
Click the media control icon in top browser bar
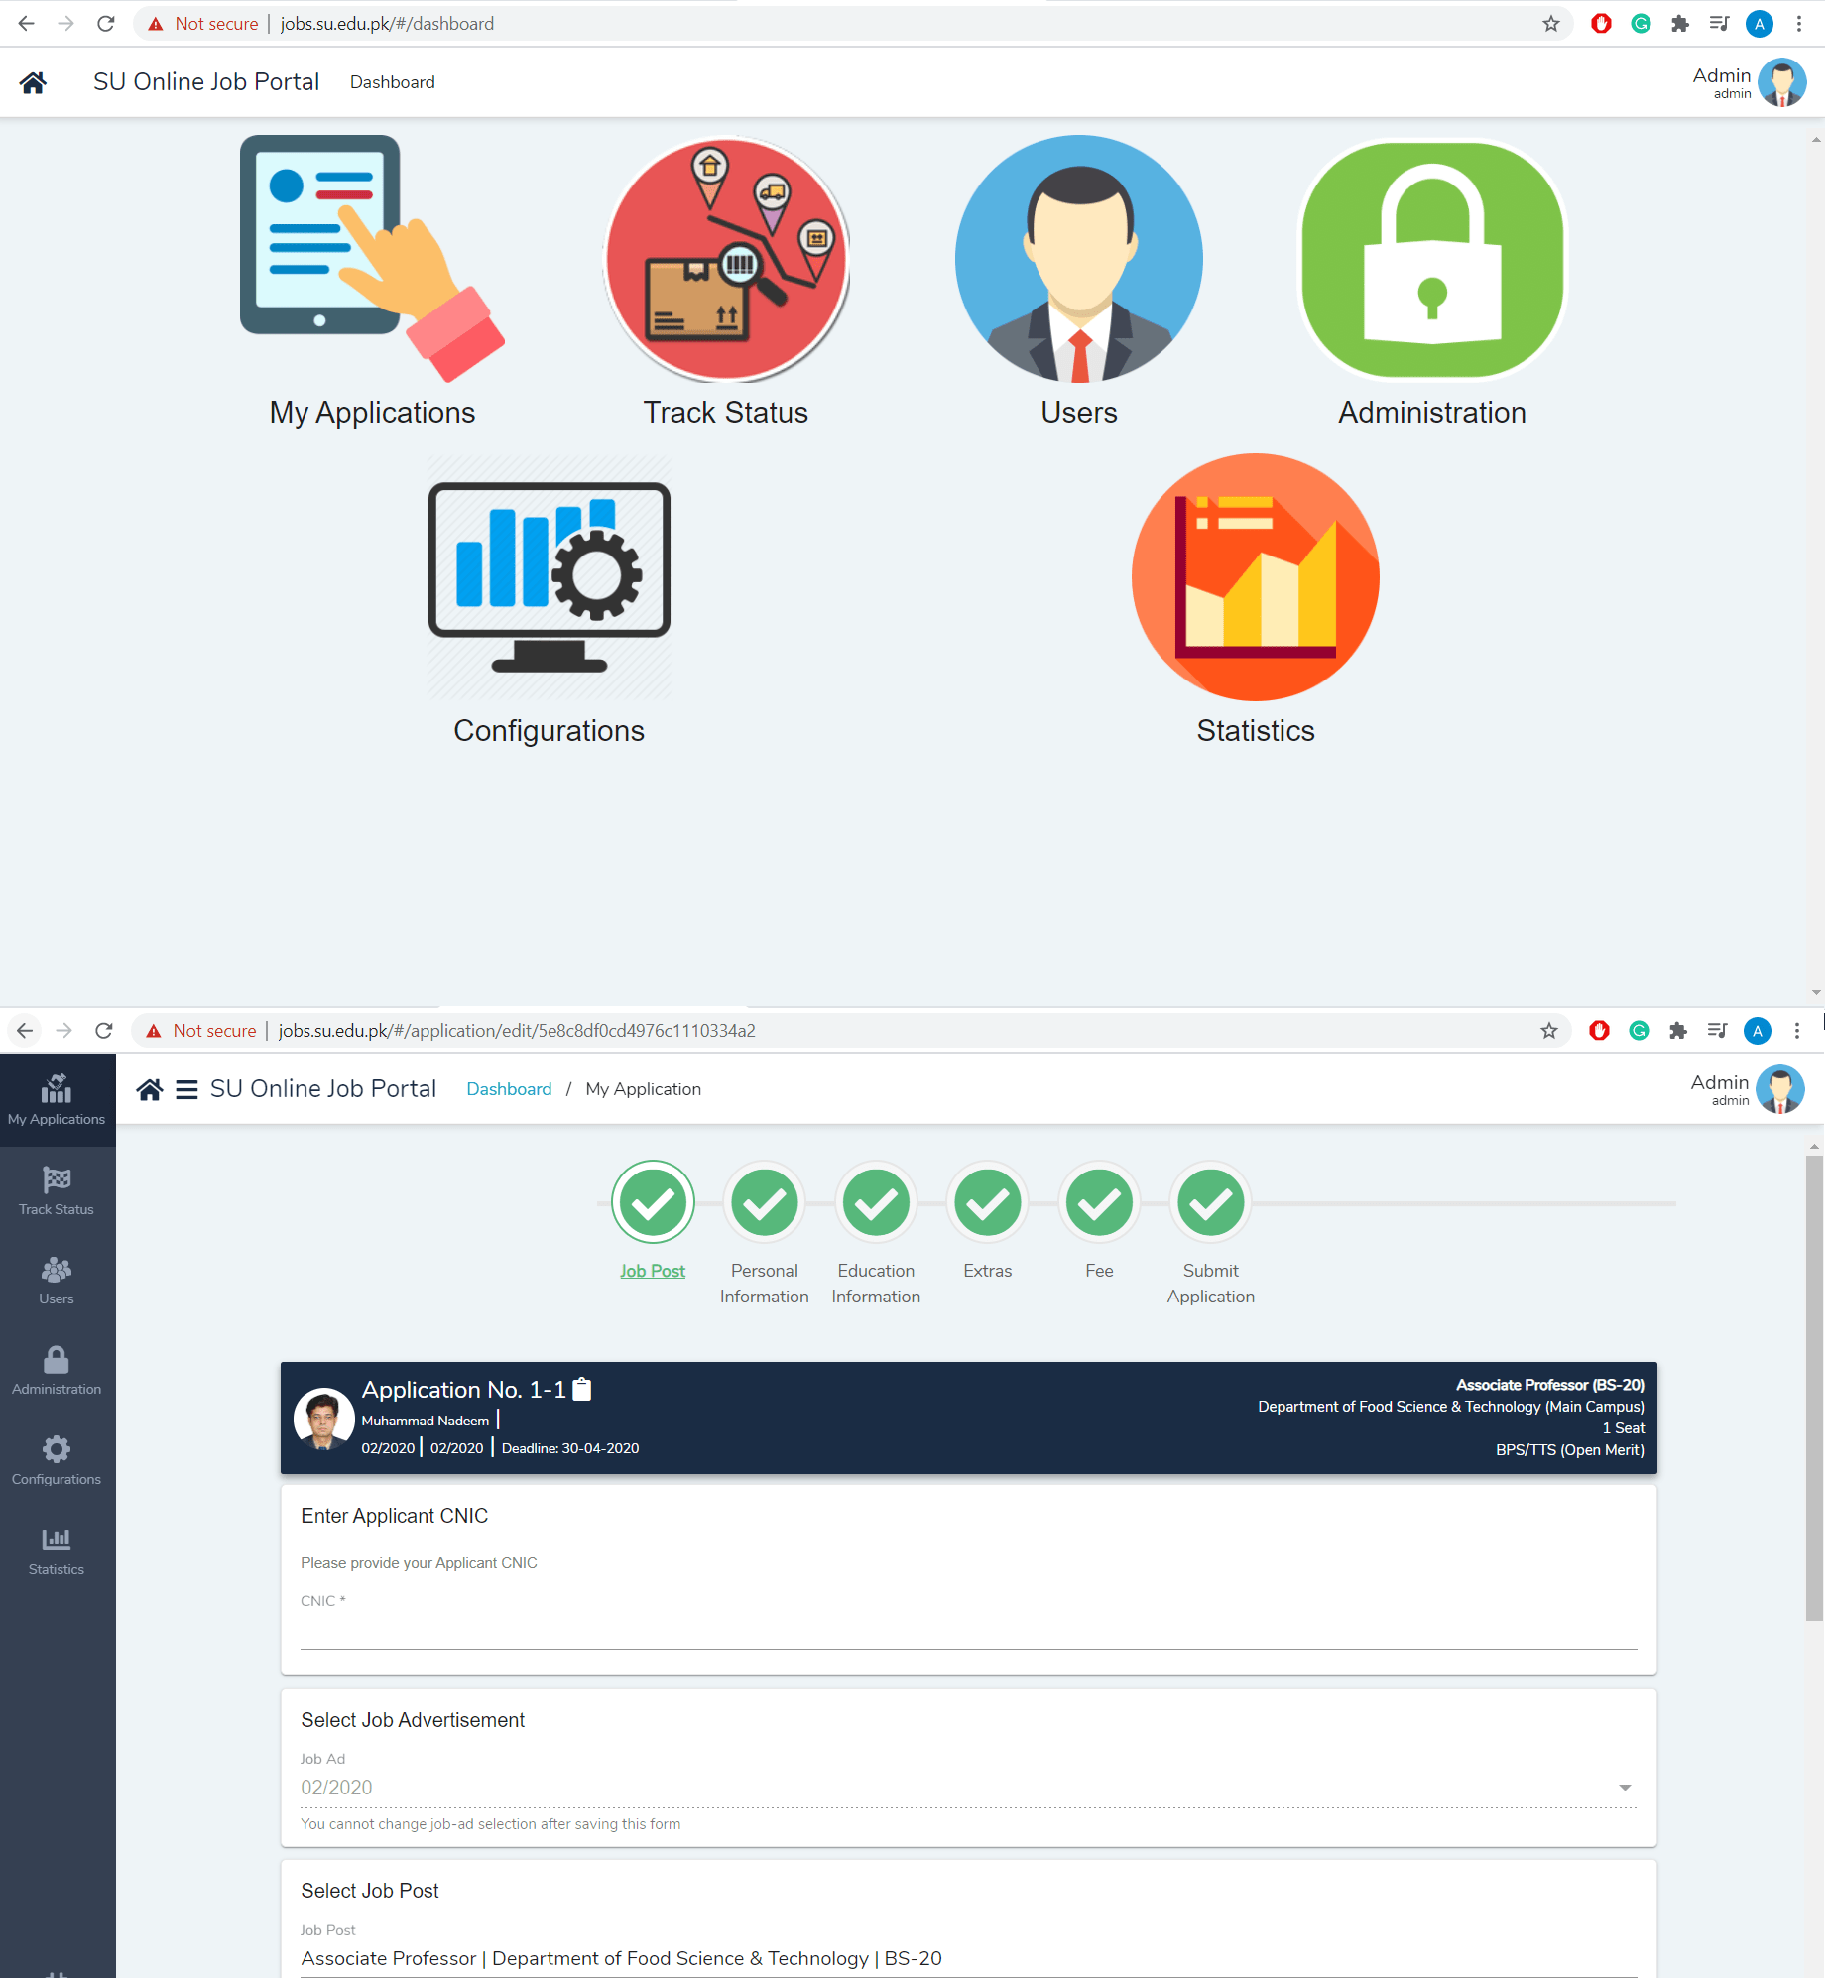click(1719, 23)
